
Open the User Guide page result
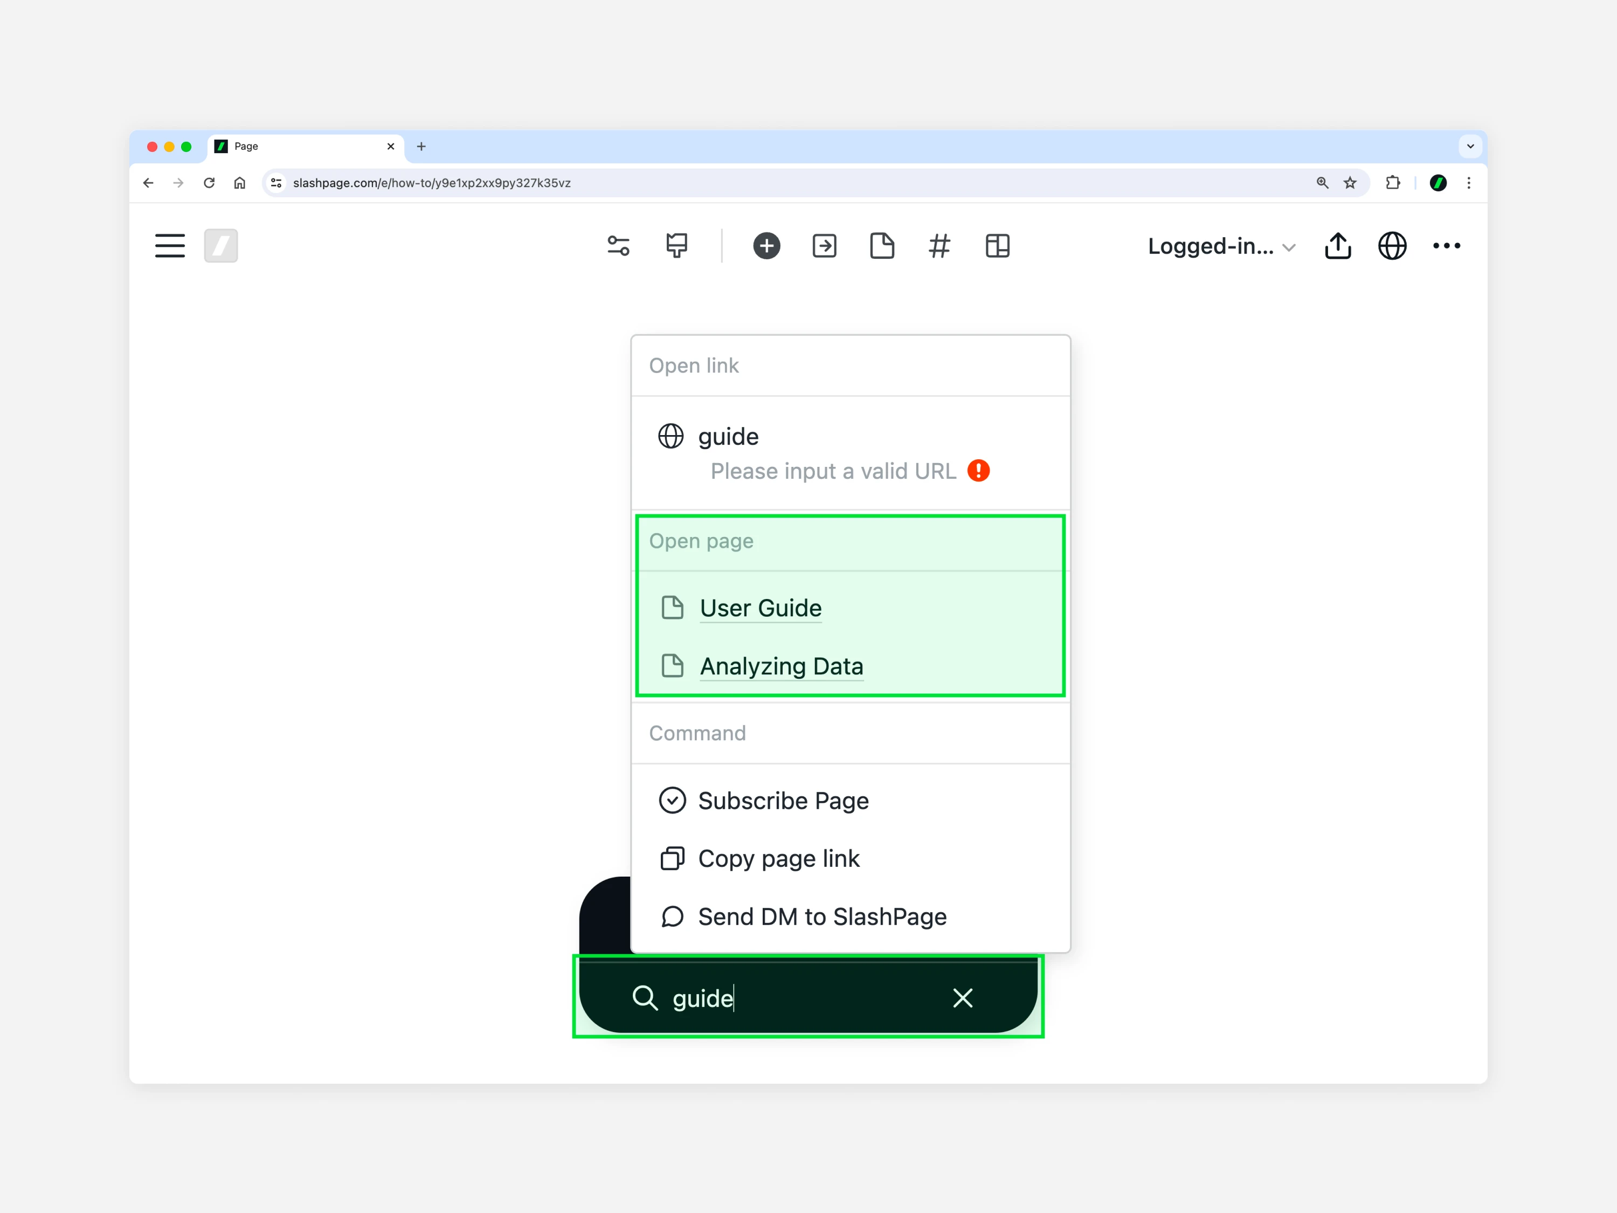pos(760,608)
